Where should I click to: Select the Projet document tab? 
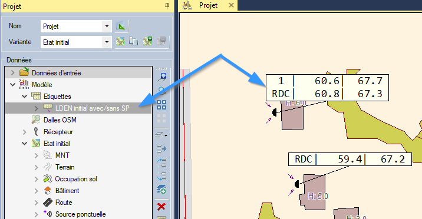(x=208, y=5)
